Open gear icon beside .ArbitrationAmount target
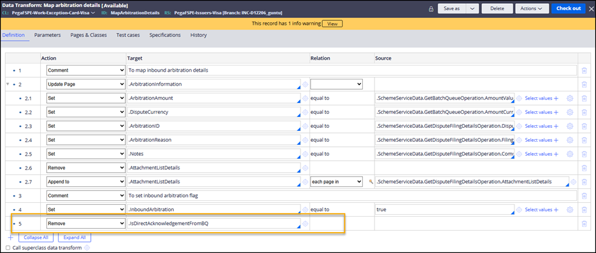The image size is (596, 253). [x=305, y=99]
